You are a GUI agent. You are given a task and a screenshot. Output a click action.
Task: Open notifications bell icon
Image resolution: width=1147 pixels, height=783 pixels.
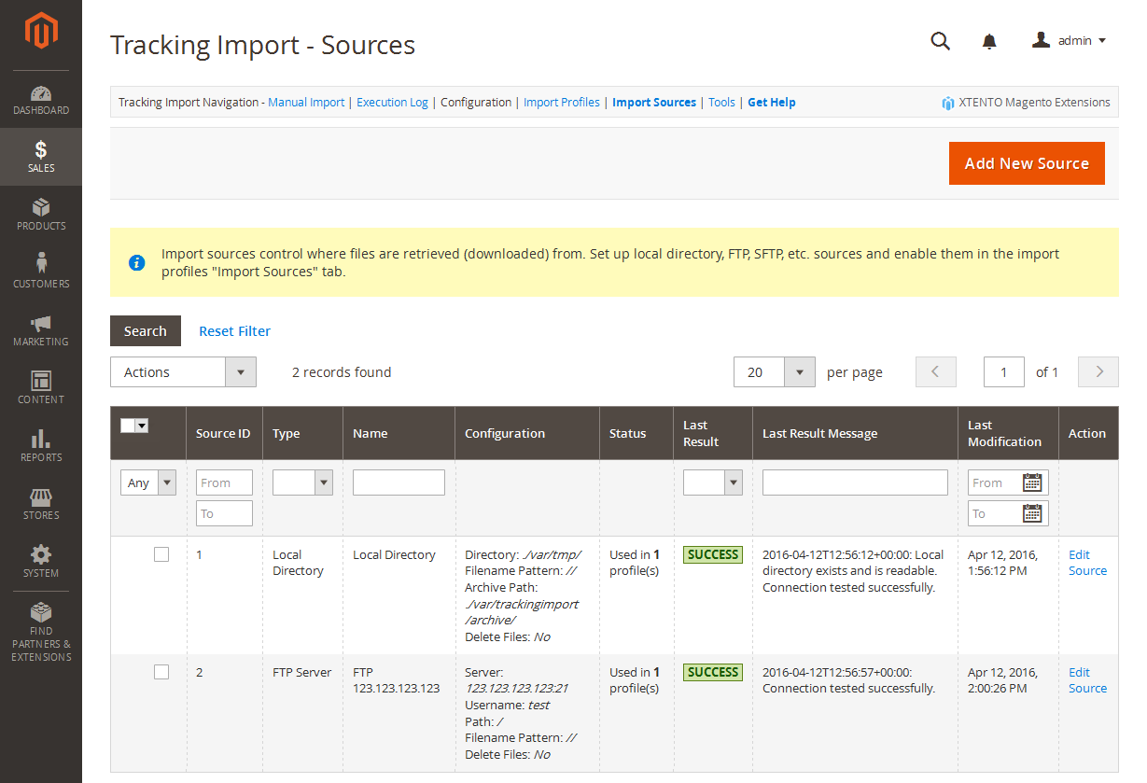989,41
